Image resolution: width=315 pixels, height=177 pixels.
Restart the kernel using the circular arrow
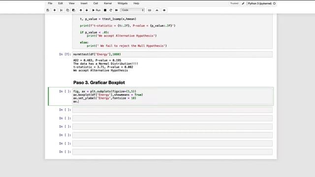tap(111, 10)
